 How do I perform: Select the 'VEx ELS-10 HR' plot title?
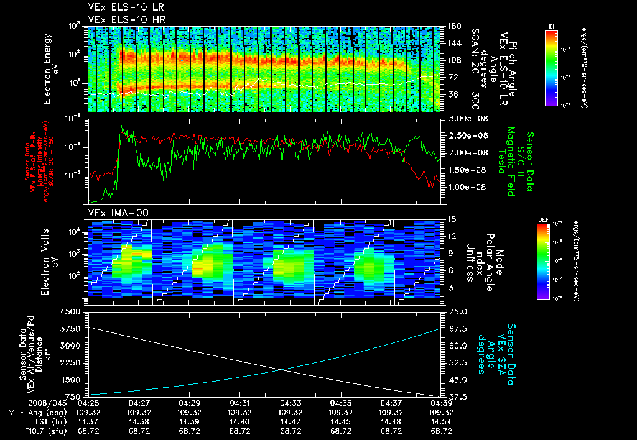click(x=127, y=19)
